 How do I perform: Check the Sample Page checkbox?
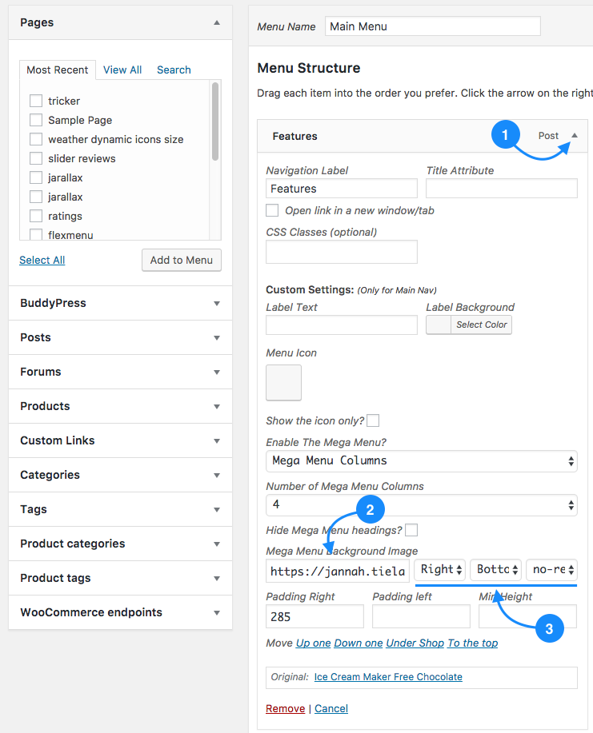[36, 120]
